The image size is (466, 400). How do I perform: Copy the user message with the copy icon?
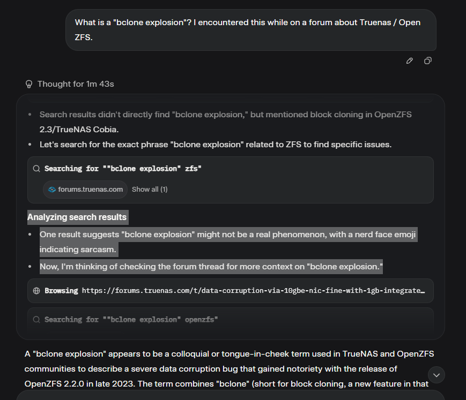click(x=427, y=61)
